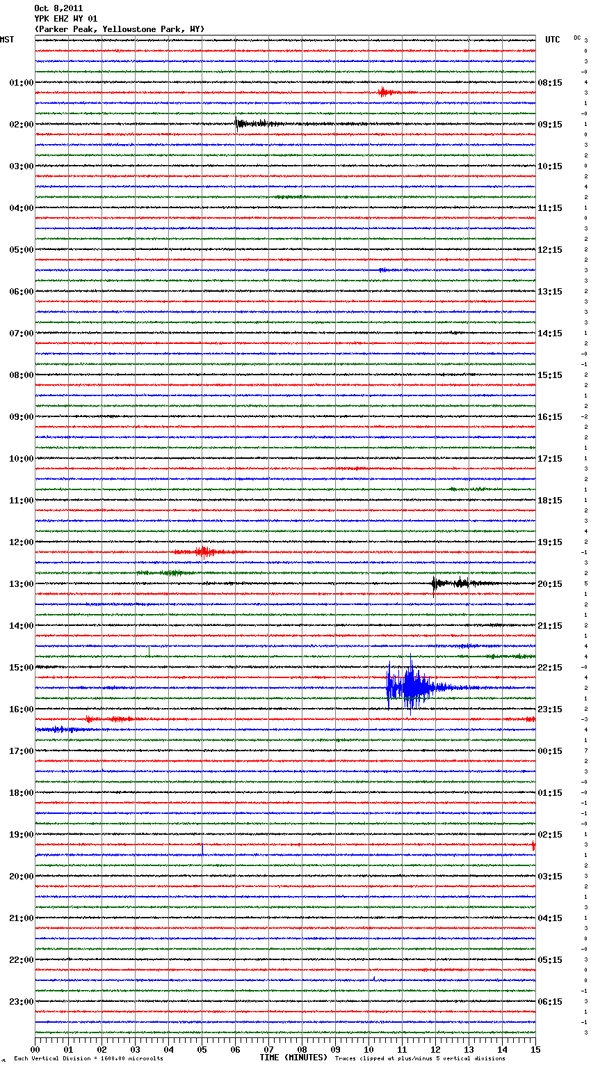591x1068 pixels.
Task: Click the '03' minute tick on bottom axis
Action: 136,1049
